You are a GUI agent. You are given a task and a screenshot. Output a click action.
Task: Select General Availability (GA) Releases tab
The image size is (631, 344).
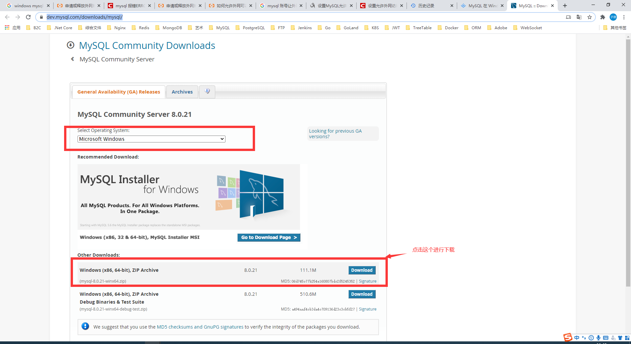pyautogui.click(x=119, y=92)
